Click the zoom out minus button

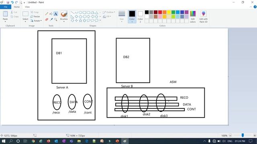point(230,135)
